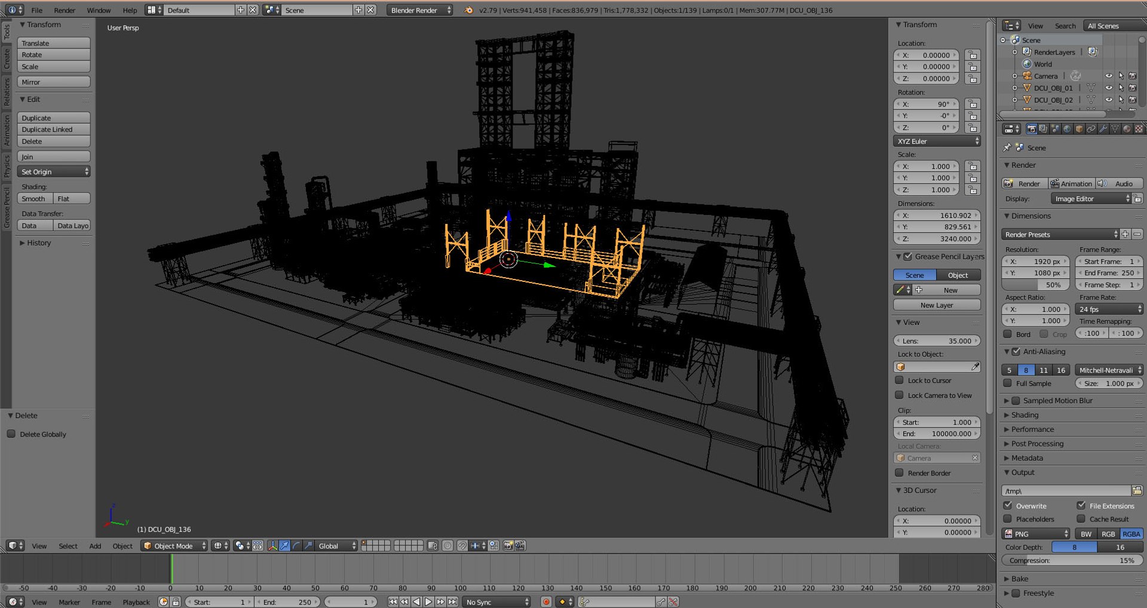1147x608 pixels.
Task: Enable Lock Camera to View checkbox
Action: 899,395
